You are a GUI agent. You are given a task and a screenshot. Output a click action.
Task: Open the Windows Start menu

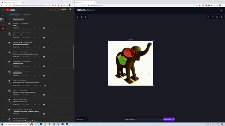[2, 124]
